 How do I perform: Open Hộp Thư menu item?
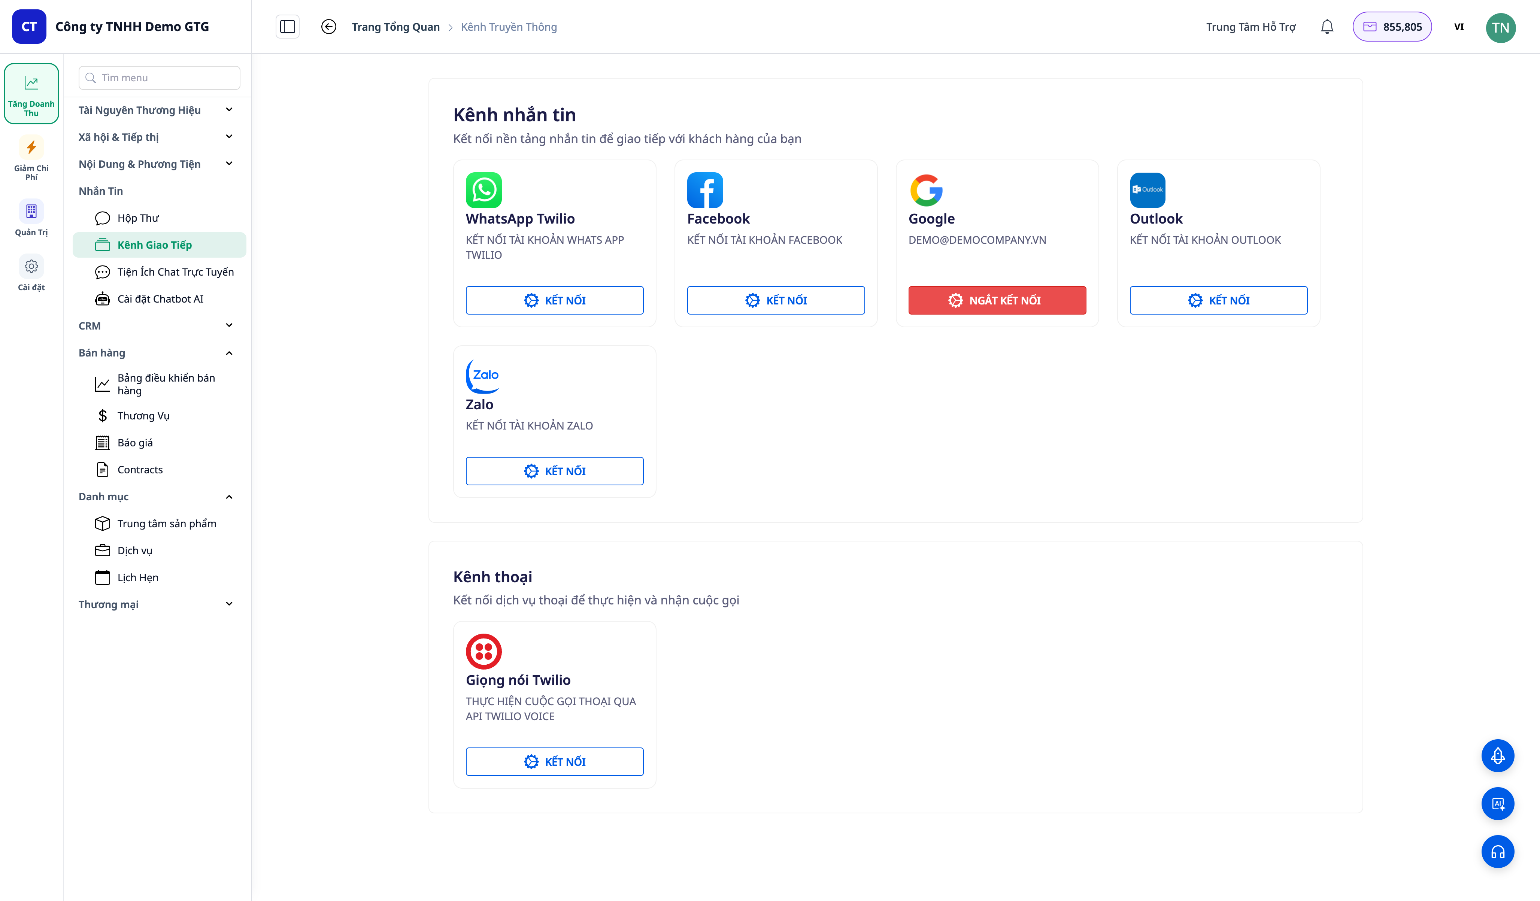coord(160,218)
